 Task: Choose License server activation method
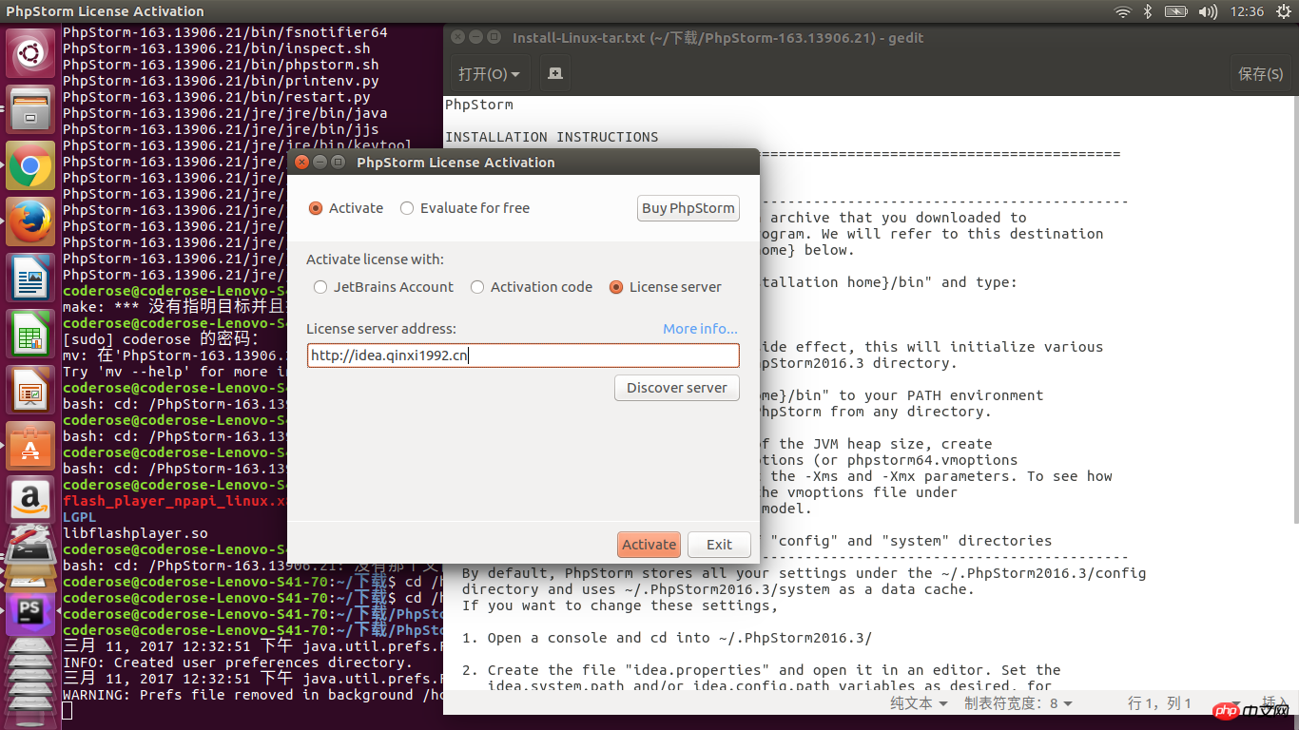point(665,287)
